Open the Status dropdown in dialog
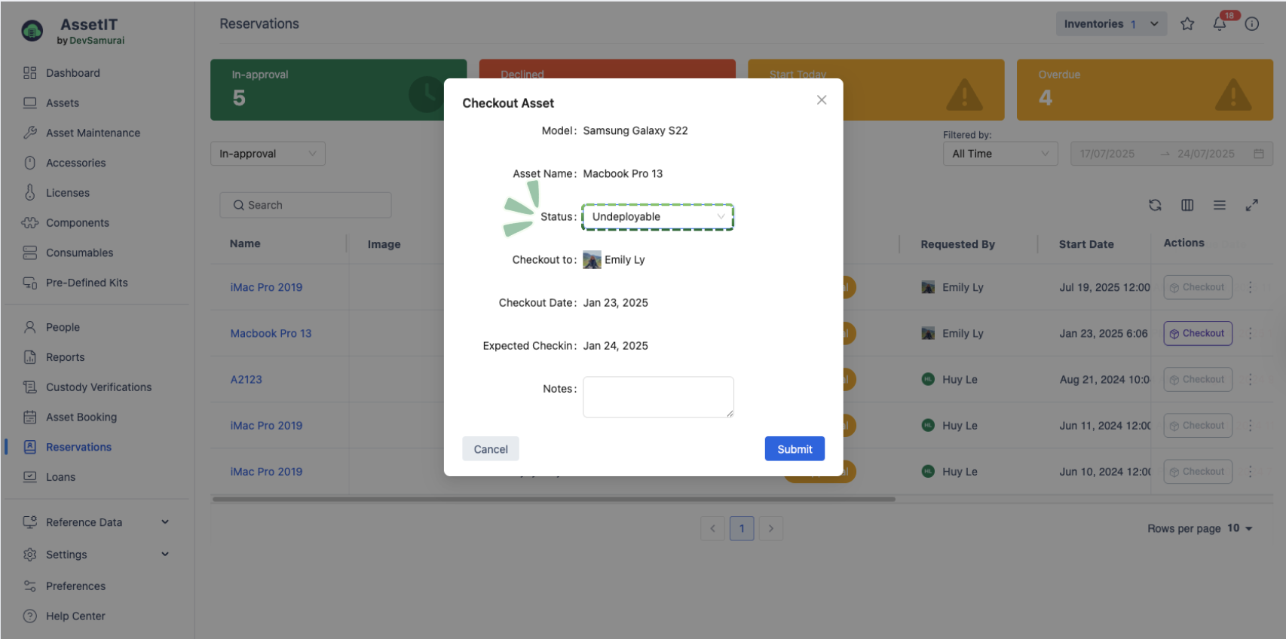The image size is (1286, 639). click(x=657, y=217)
